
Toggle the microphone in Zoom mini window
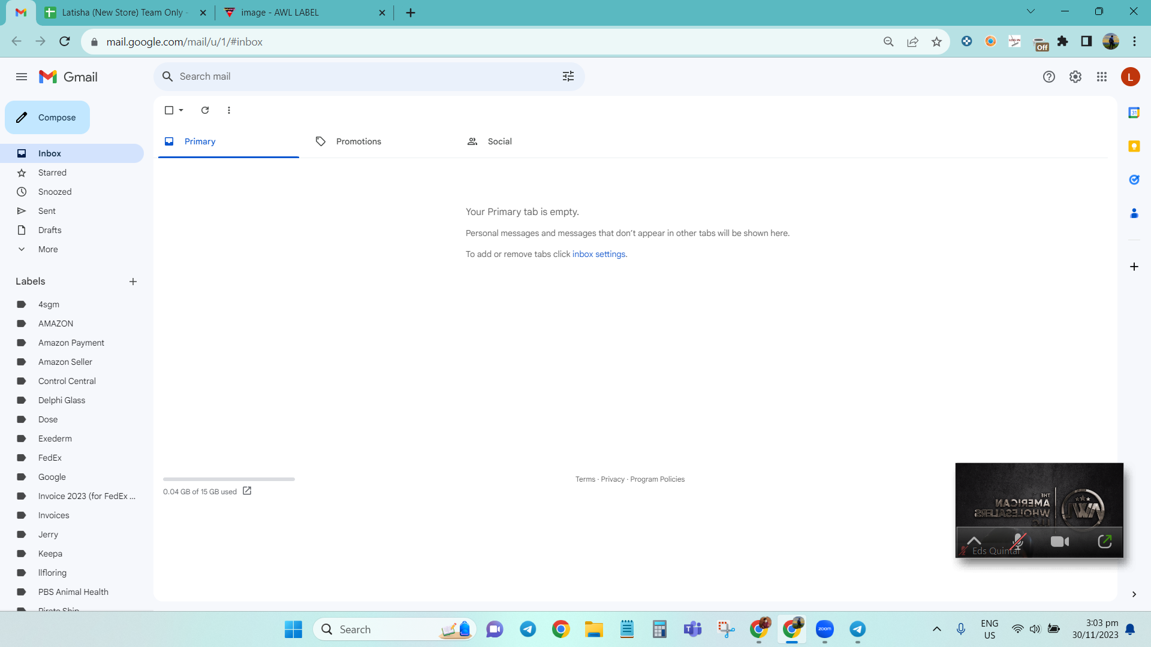point(1018,542)
